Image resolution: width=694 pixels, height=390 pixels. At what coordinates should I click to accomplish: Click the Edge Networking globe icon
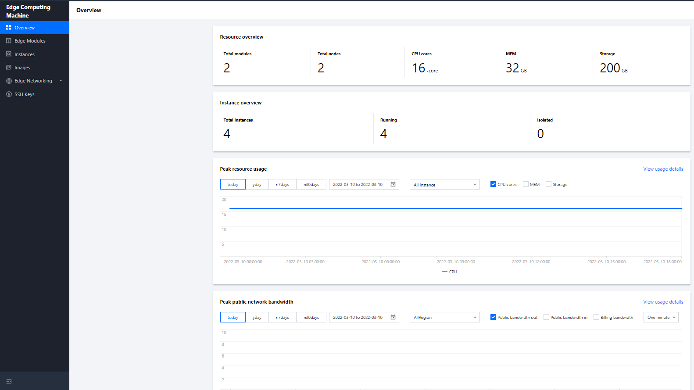click(x=9, y=81)
